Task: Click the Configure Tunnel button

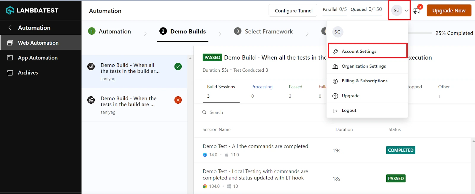Action: pos(293,11)
